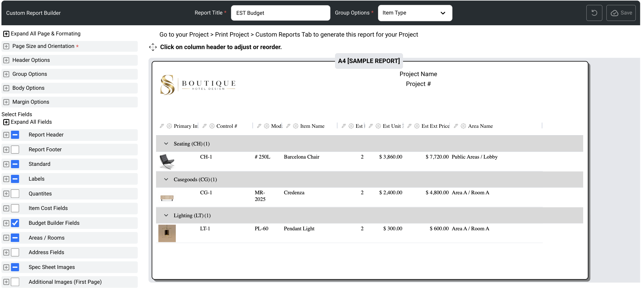Click into the Report Title field

pos(280,13)
